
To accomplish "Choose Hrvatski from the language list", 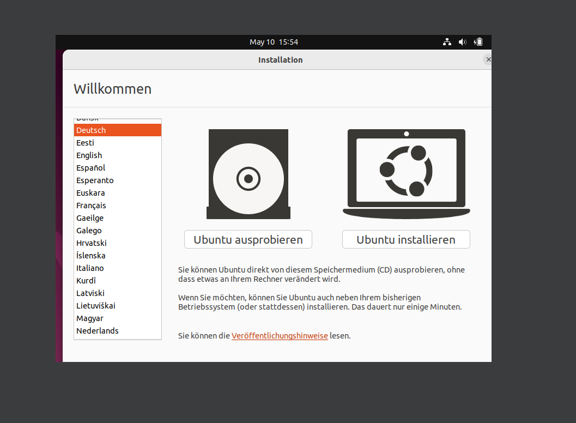I will pyautogui.click(x=118, y=243).
